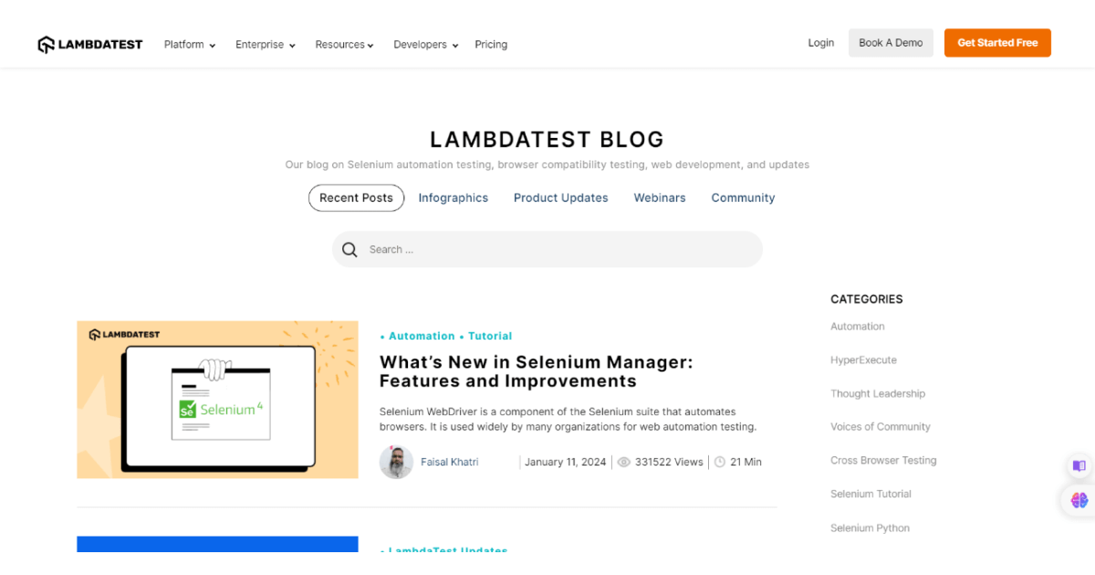Select the Product Updates tab
Screen dimensions: 1095x575
pyautogui.click(x=560, y=198)
